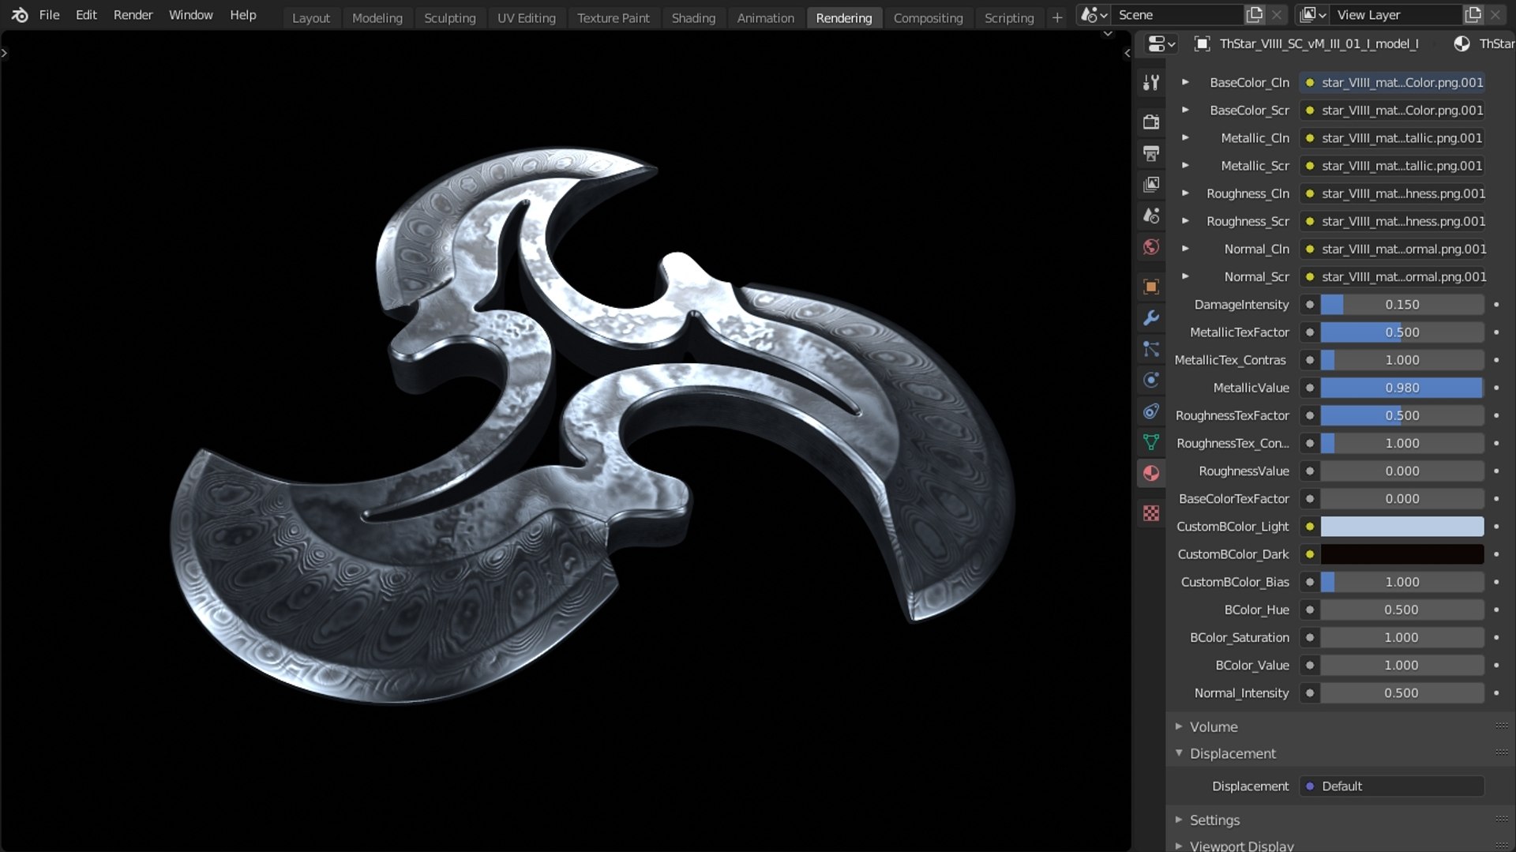Open the Scene properties tab
This screenshot has height=852, width=1516.
1151,215
